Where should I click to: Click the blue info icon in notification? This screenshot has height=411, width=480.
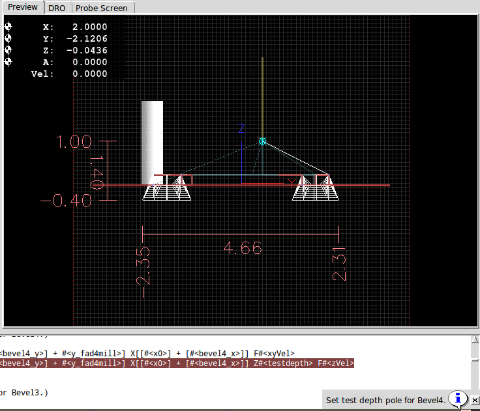pos(458,399)
